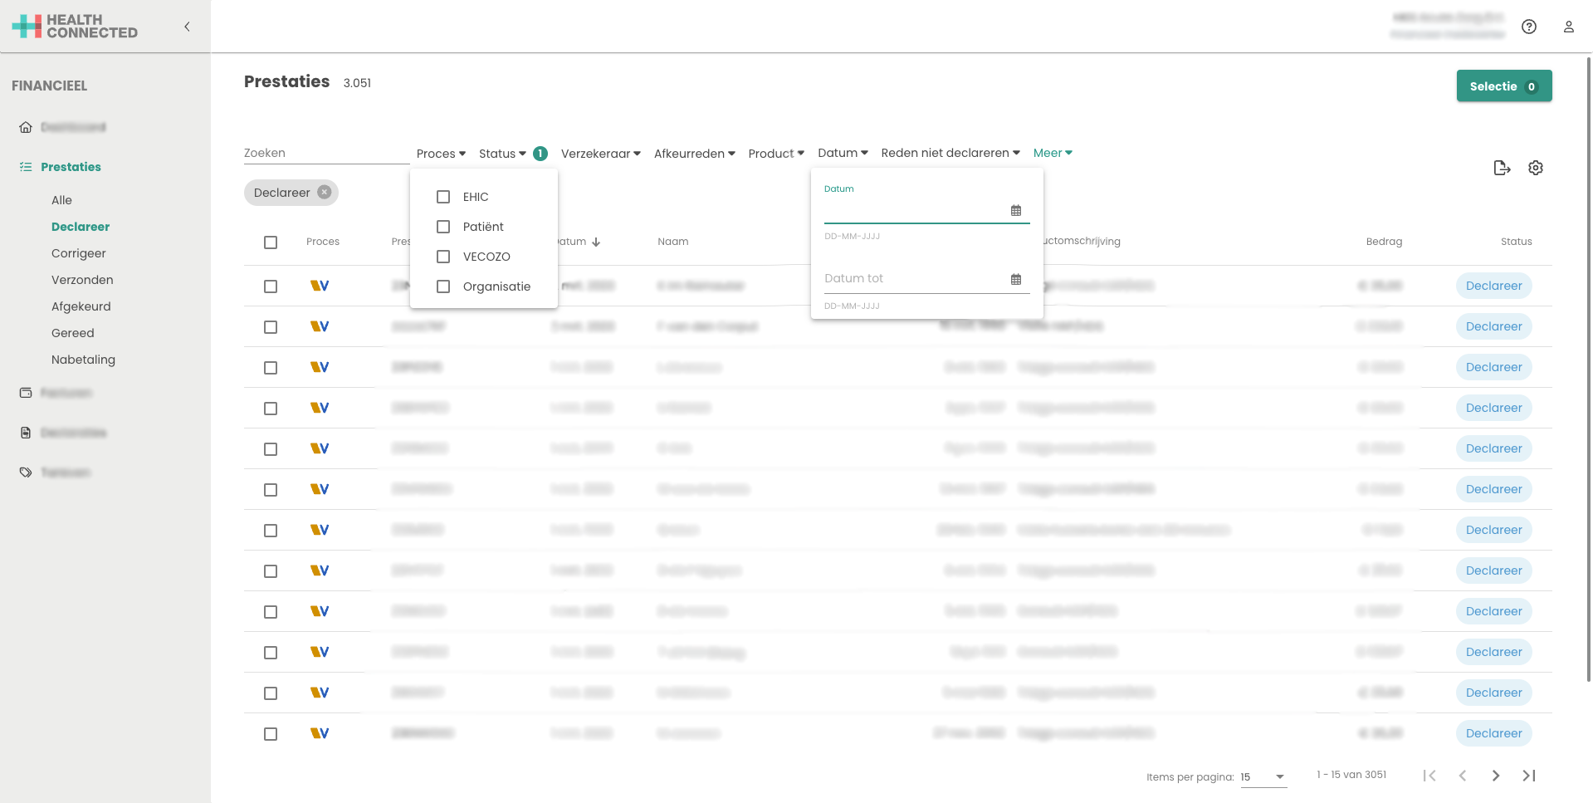This screenshot has width=1593, height=803.
Task: Open calendar picker for the Datum field
Action: 1015,211
